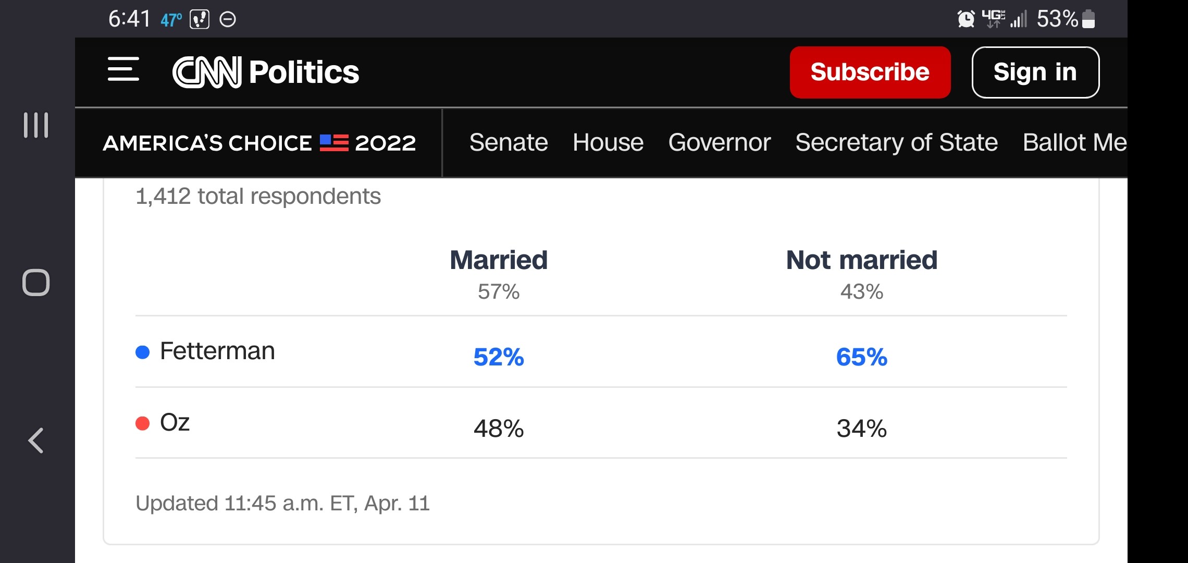
Task: Switch to the Governor tab
Action: 719,142
